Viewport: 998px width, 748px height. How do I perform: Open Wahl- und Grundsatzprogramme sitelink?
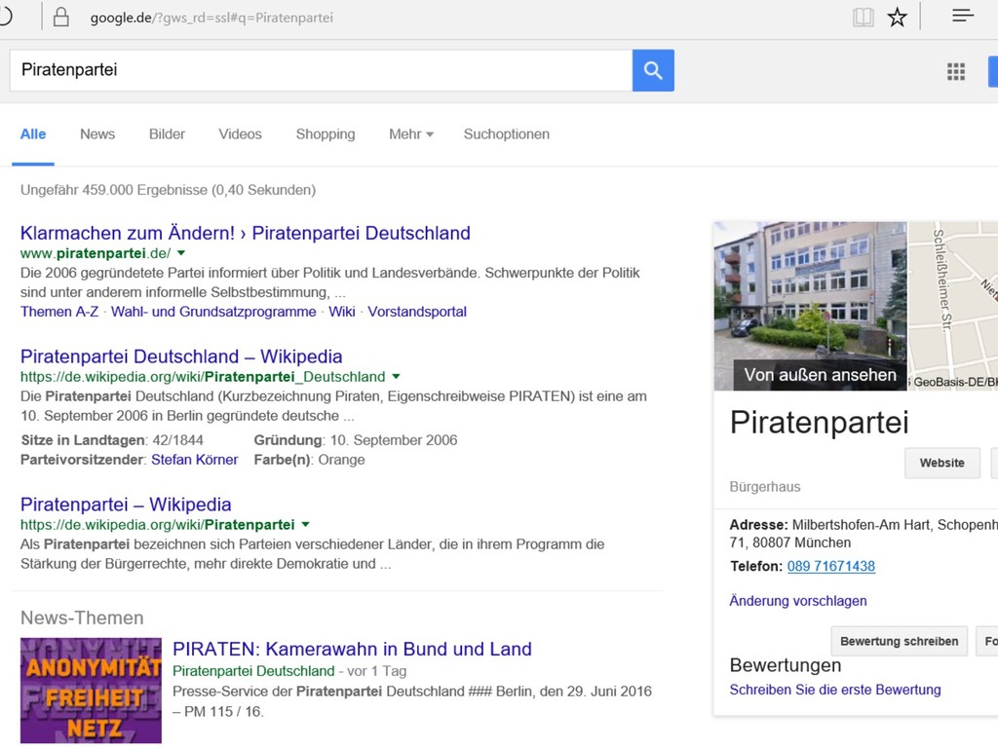click(213, 312)
